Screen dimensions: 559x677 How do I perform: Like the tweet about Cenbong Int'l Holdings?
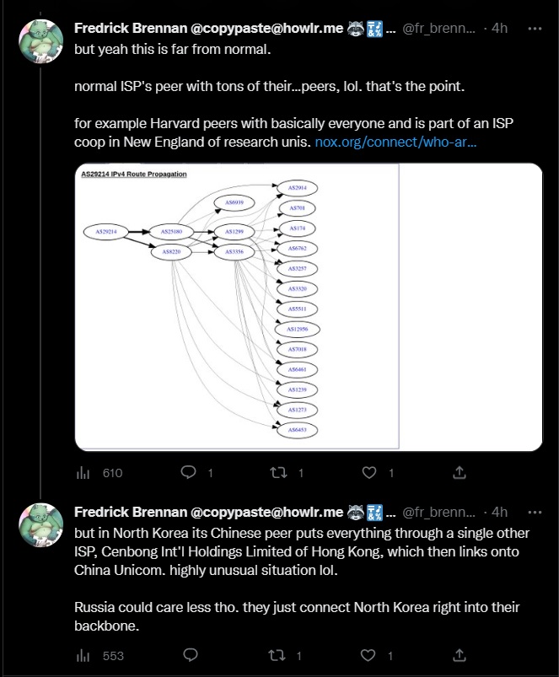point(368,655)
